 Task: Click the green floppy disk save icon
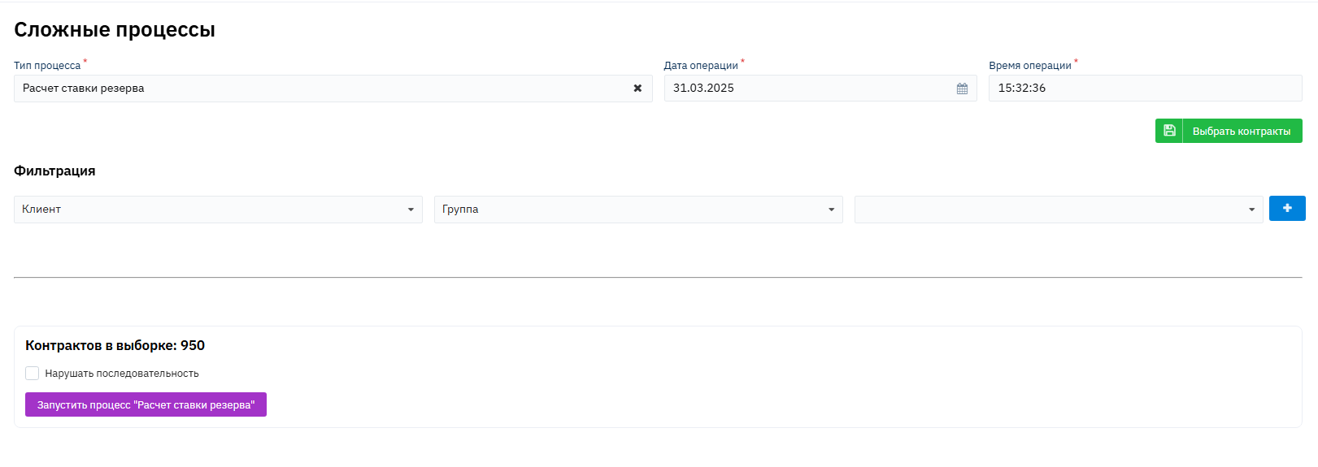tap(1169, 131)
